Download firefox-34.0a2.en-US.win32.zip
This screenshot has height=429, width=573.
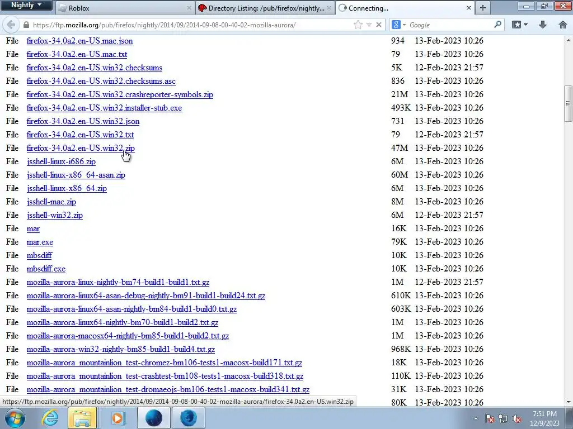pos(81,148)
